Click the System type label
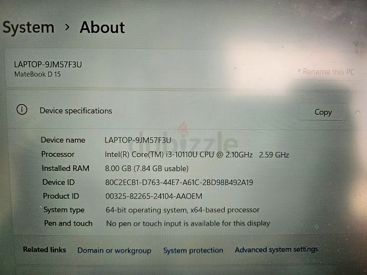Screen dimensions: 367x275 (64, 210)
